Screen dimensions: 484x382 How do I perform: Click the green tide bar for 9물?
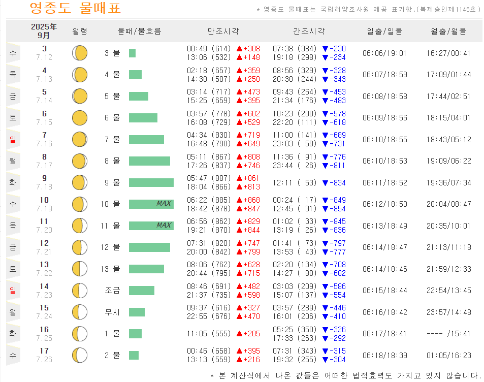pyautogui.click(x=151, y=182)
